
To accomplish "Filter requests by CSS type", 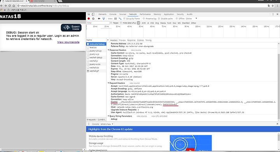I will click(x=152, y=23).
